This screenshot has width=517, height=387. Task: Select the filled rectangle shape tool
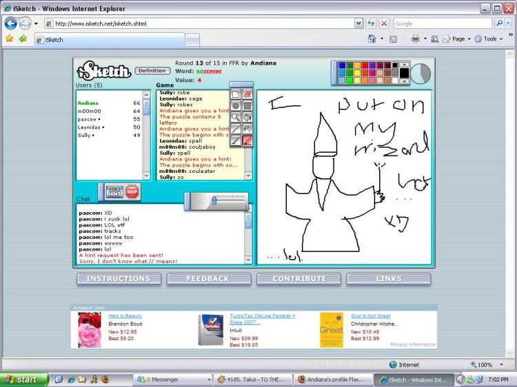point(248,105)
